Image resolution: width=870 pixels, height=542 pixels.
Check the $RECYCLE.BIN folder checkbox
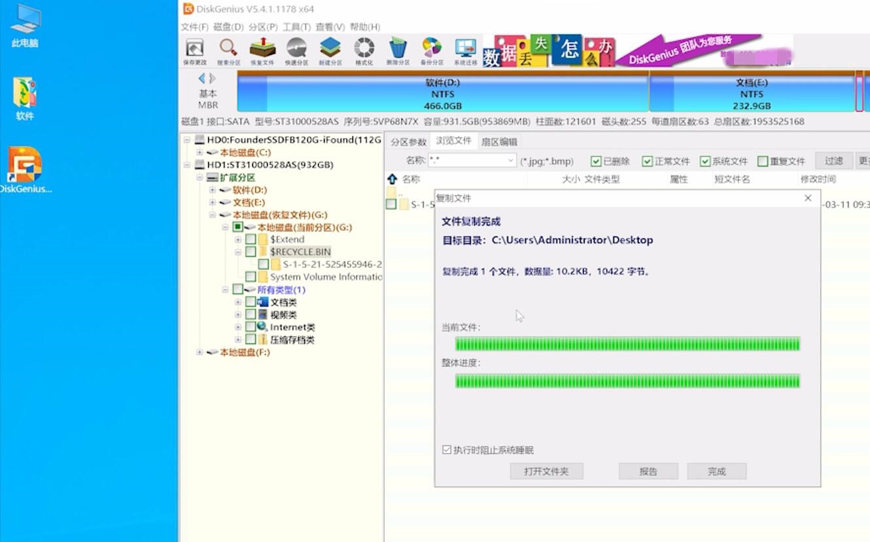pyautogui.click(x=251, y=252)
